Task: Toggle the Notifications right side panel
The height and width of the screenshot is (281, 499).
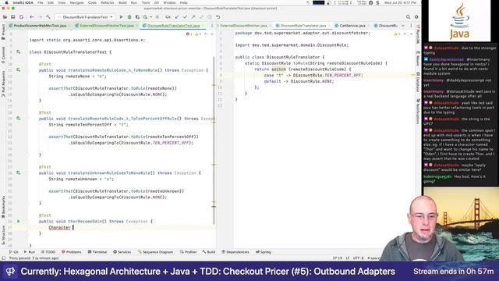Action: tap(418, 111)
